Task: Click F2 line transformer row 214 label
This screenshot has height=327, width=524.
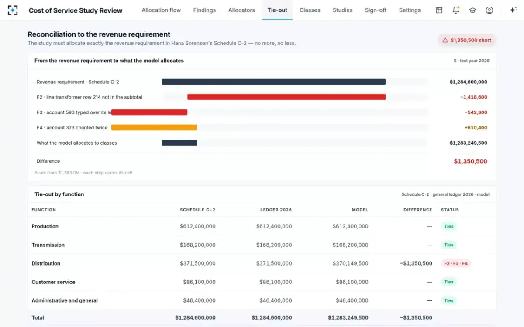Action: point(90,97)
